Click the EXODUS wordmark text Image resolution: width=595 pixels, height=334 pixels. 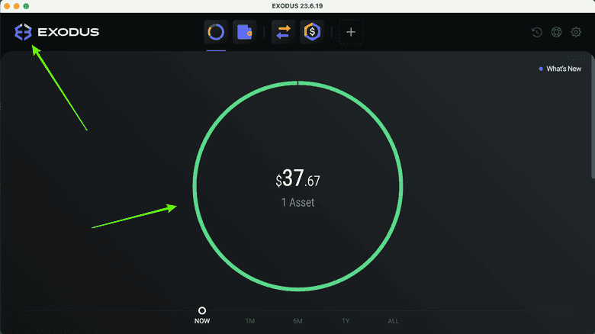(69, 32)
